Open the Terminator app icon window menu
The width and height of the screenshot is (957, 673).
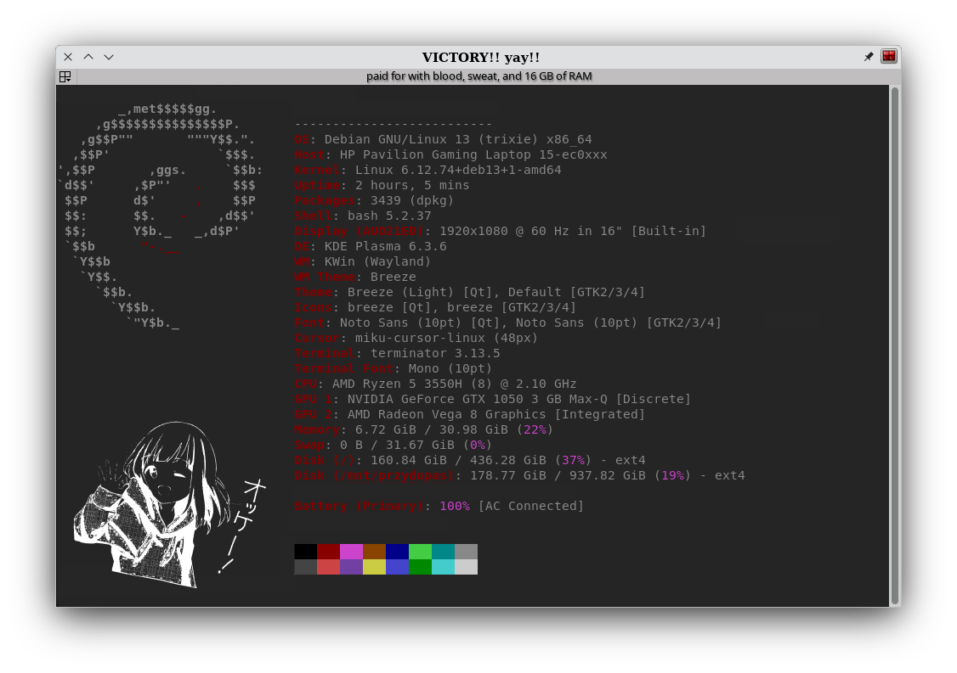click(889, 57)
